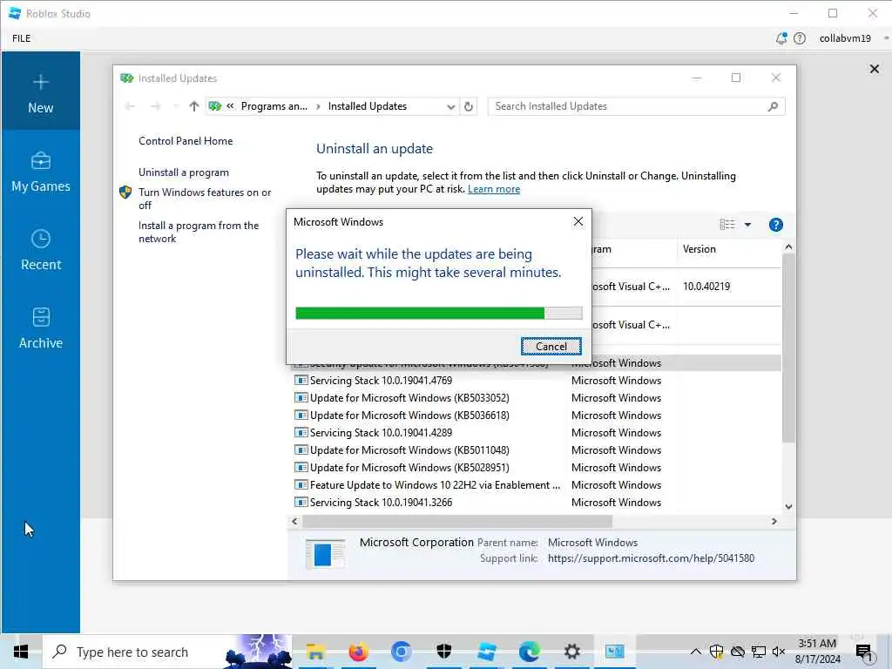Select Update for Microsoft Windows (KB5036618)

(537, 416)
